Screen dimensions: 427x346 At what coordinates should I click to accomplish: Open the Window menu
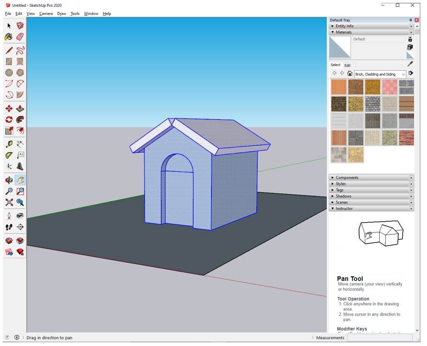[x=91, y=13]
